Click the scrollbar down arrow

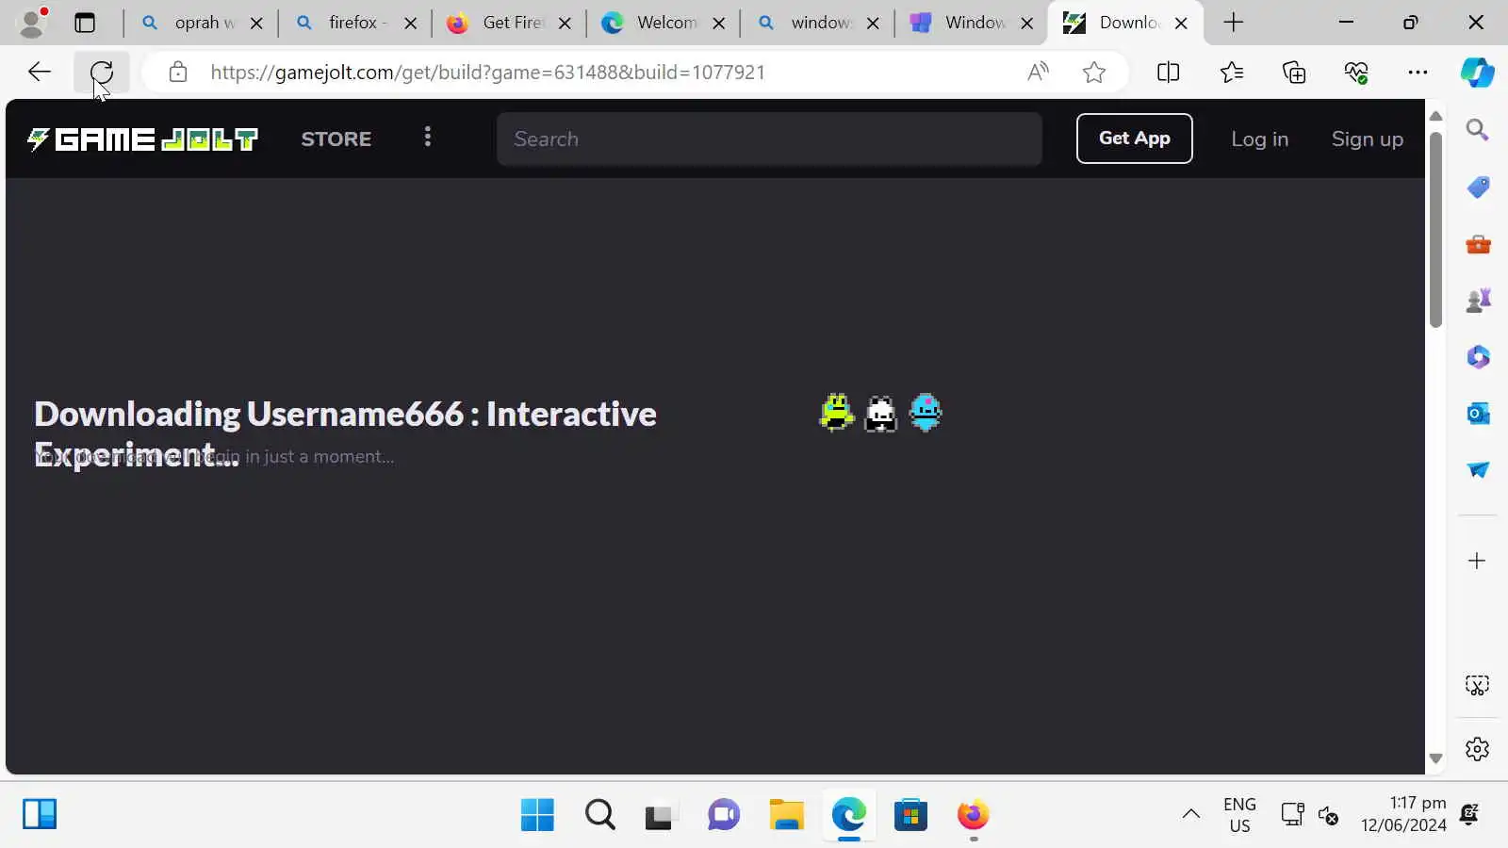(x=1435, y=758)
